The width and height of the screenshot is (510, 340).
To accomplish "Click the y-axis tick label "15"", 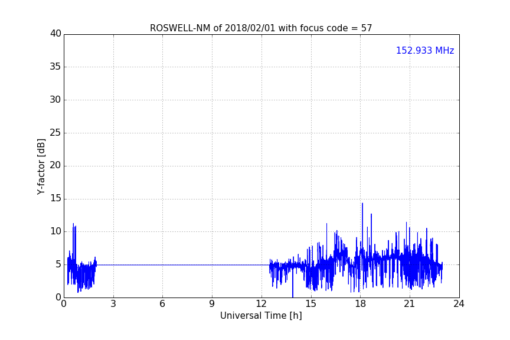I will [55, 198].
